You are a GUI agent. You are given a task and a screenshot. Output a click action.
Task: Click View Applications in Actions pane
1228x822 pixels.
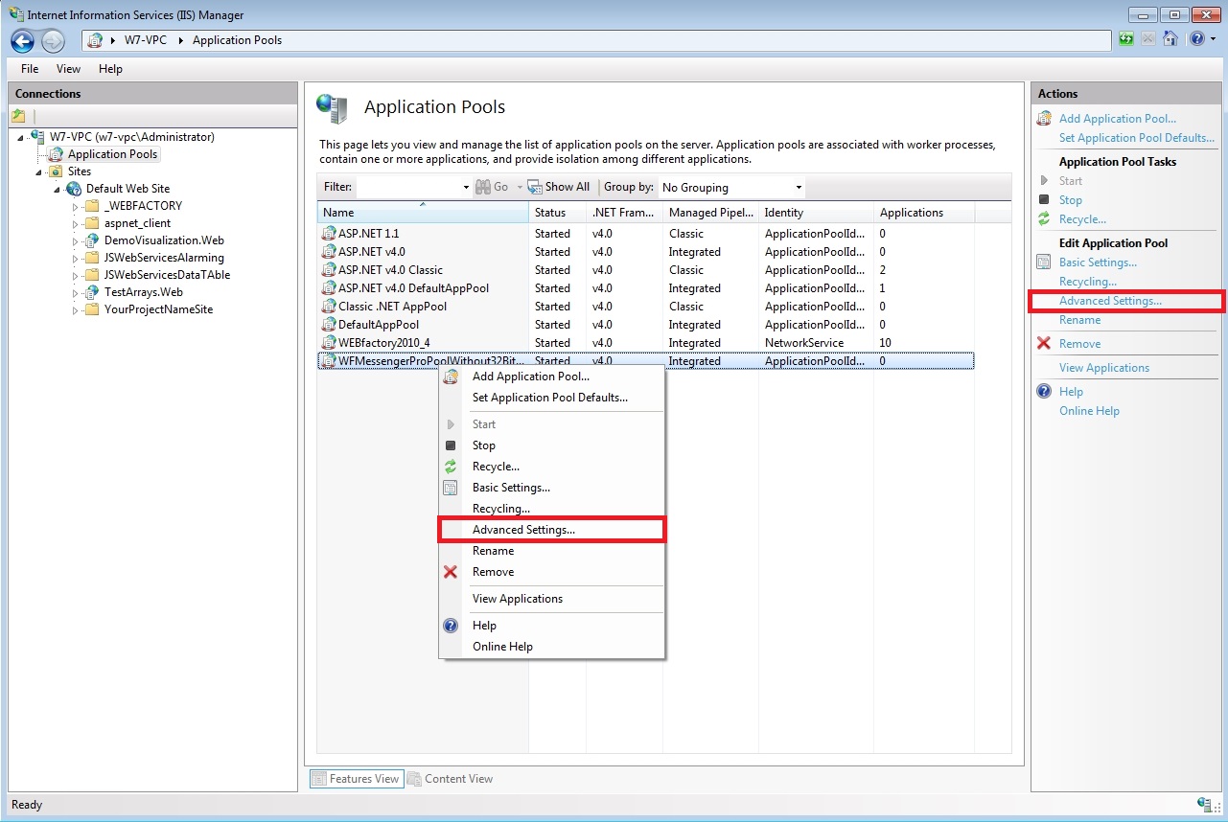(1103, 368)
